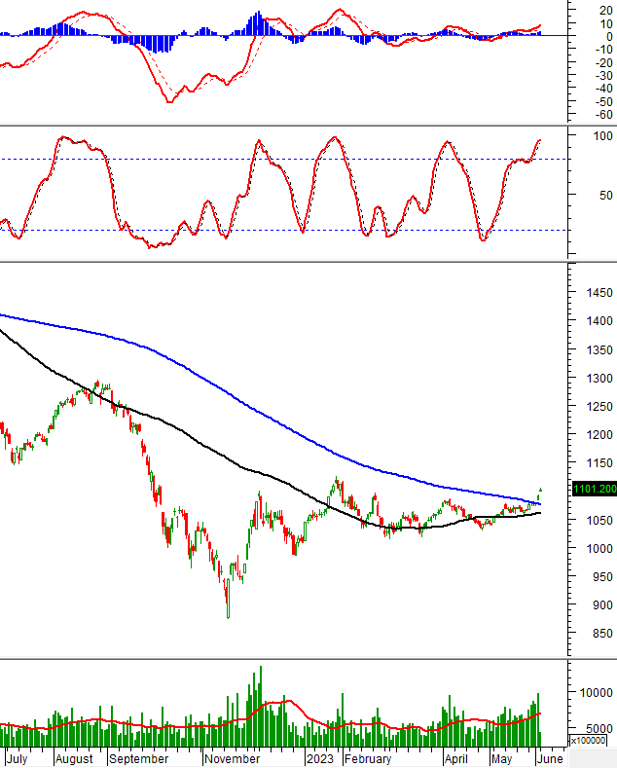Click the 1400 price axis value

tap(599, 321)
